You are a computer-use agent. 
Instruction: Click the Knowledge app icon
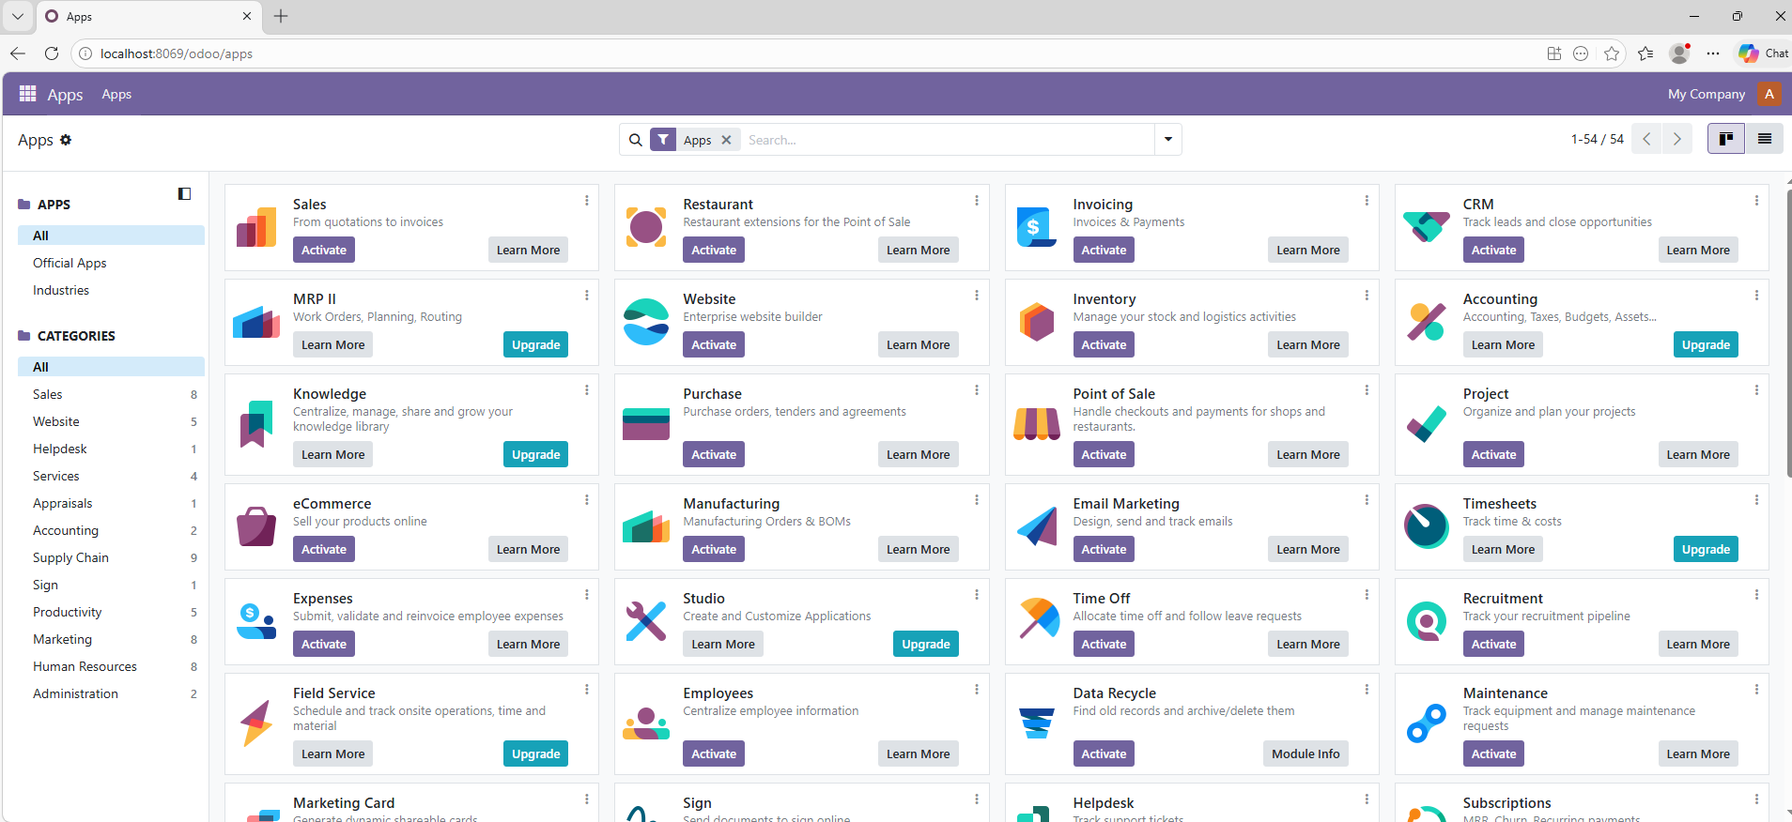point(256,424)
